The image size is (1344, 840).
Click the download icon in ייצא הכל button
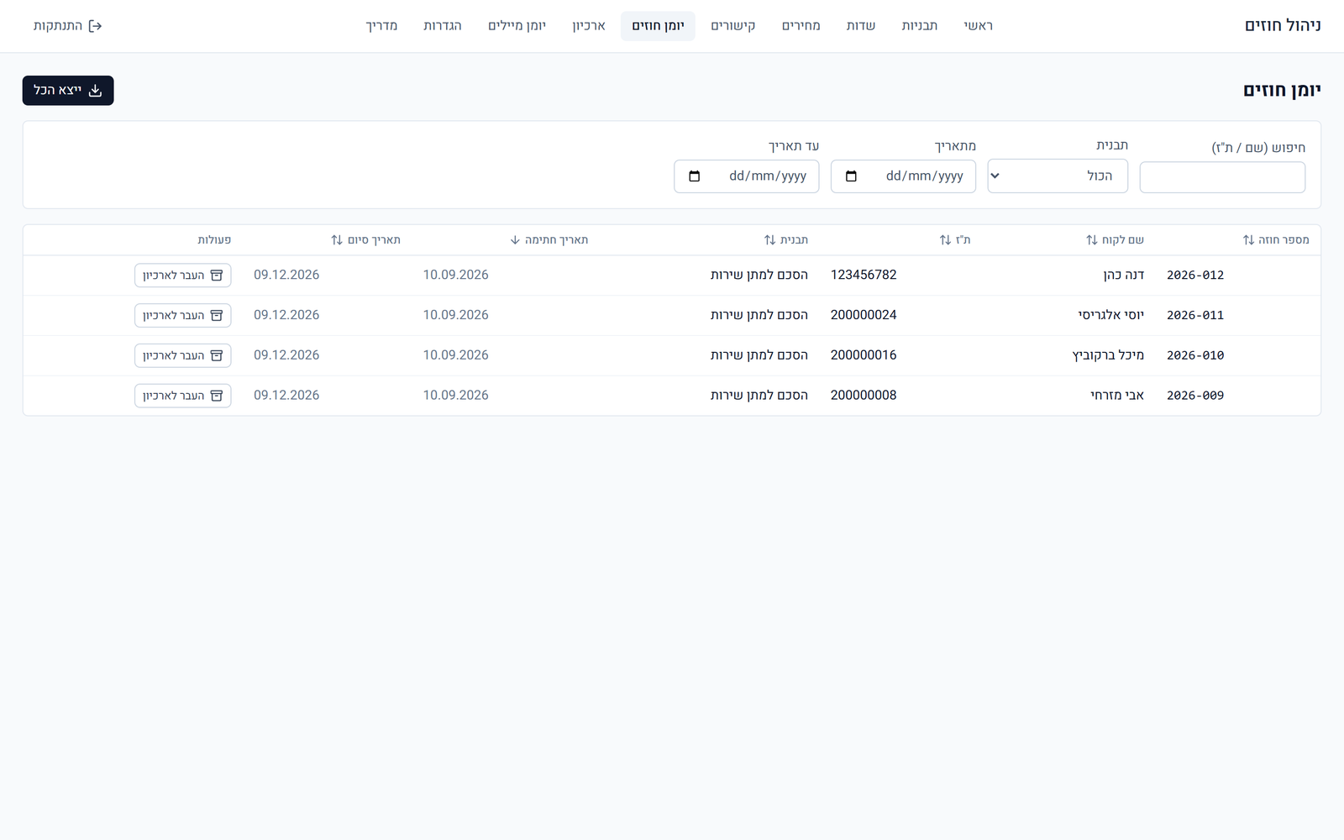(x=96, y=91)
